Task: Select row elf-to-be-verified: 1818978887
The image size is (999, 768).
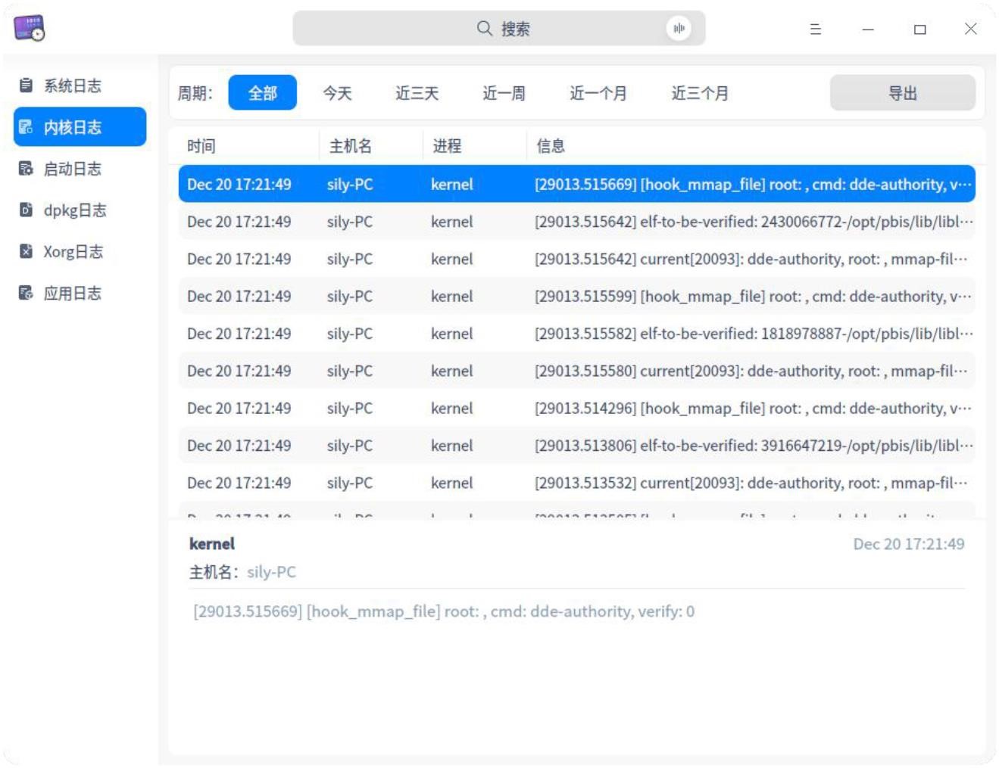Action: pos(577,334)
